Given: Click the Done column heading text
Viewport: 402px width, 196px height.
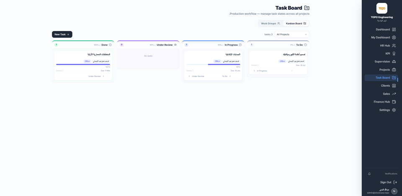Looking at the screenshot, I should [x=105, y=45].
